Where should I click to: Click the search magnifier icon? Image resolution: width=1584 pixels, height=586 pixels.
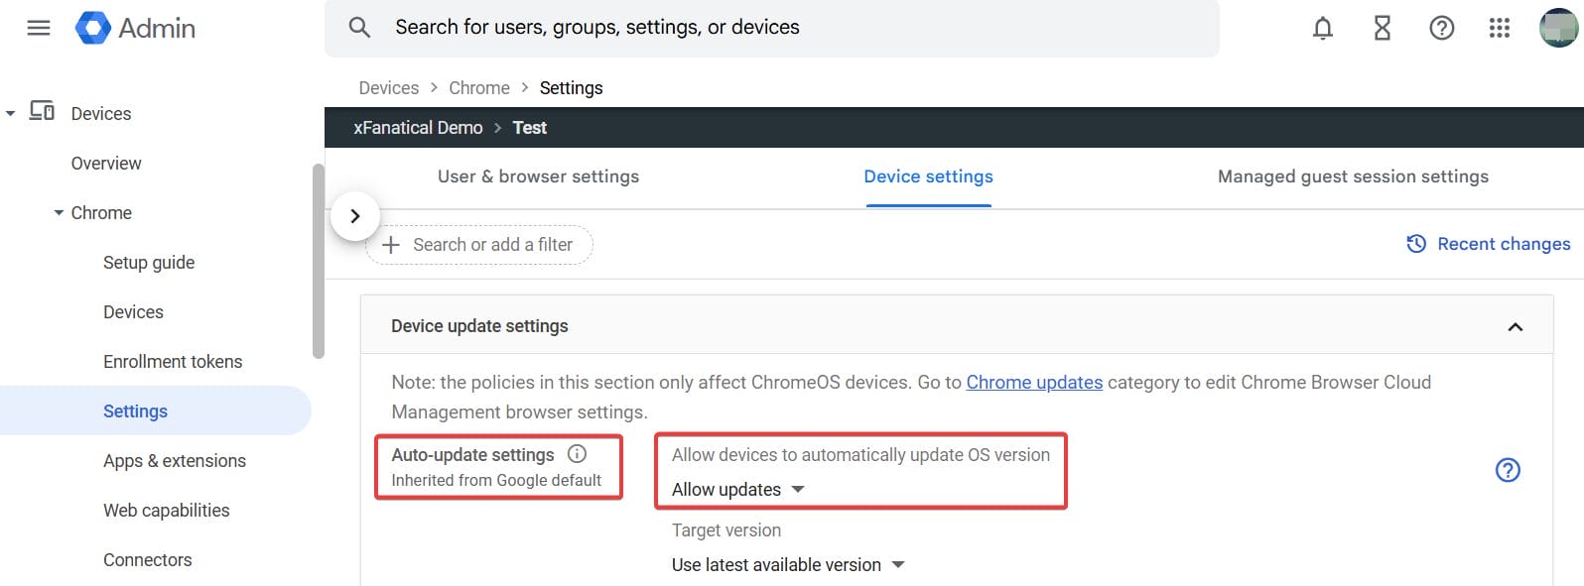click(359, 27)
